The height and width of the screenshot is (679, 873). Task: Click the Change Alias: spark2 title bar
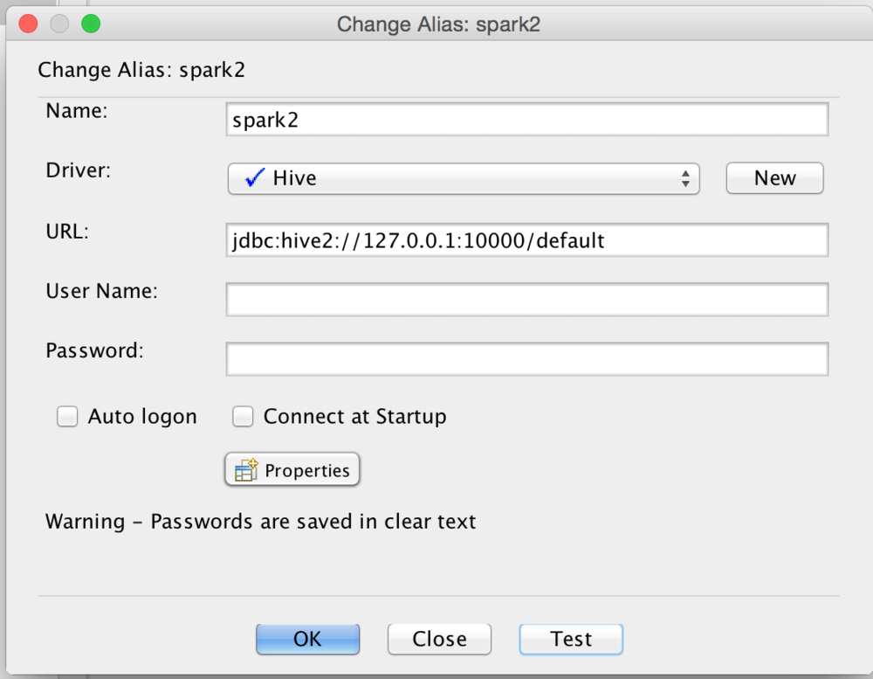click(x=438, y=24)
